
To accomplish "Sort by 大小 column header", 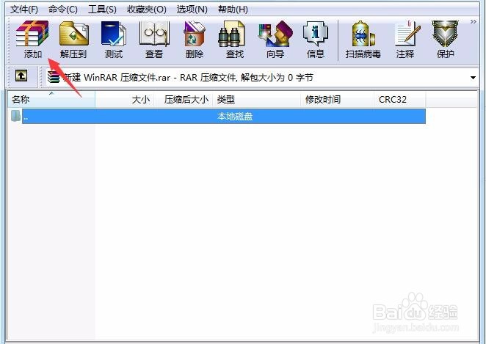I will click(125, 100).
